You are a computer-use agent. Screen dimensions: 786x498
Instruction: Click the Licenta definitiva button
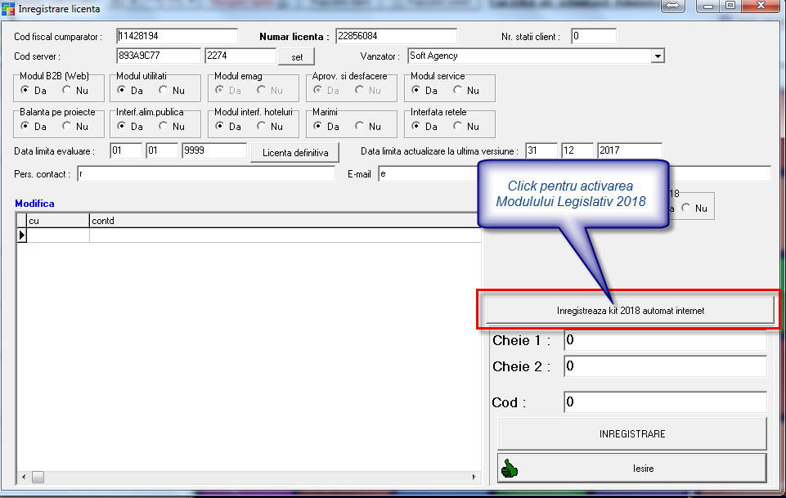295,153
